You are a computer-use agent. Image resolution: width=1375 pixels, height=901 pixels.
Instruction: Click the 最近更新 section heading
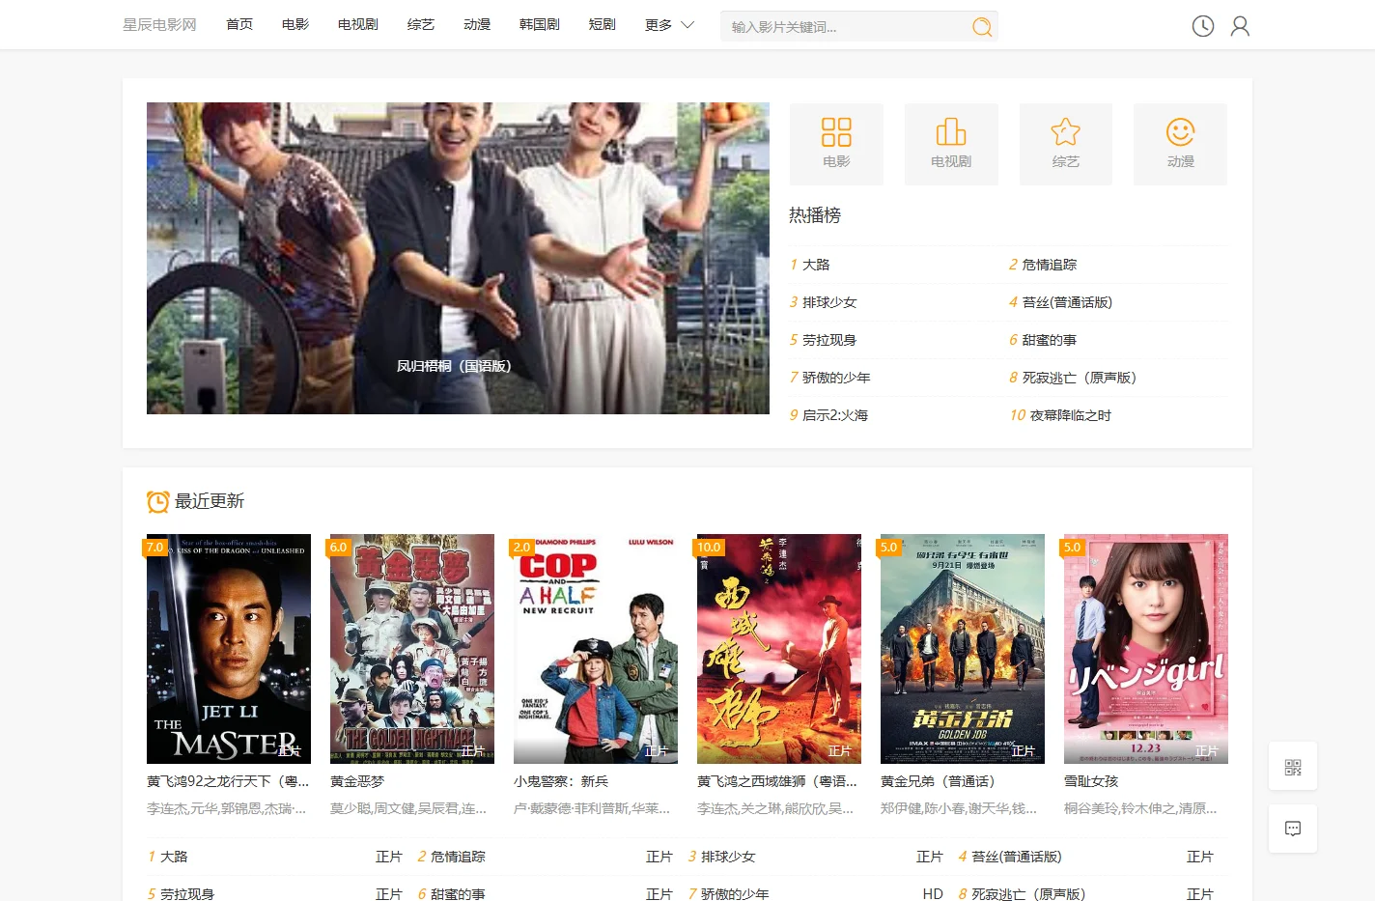[210, 501]
